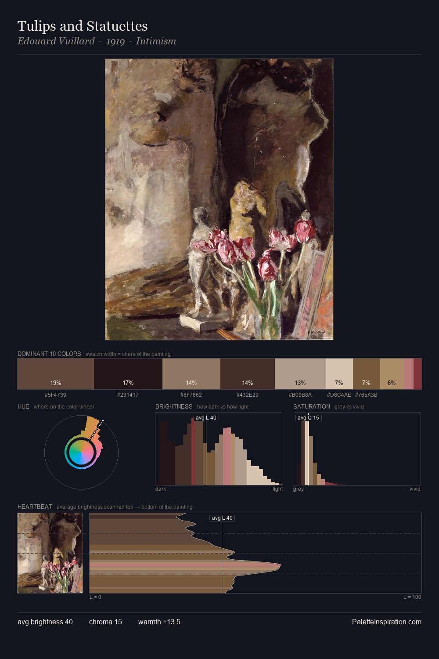This screenshot has height=659, width=439.
Task: Select the darkest swatch labeled 17%
Action: [x=128, y=374]
